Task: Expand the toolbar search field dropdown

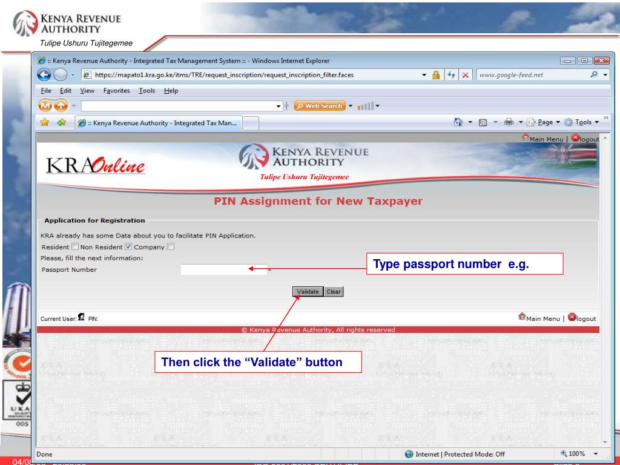Action: click(279, 106)
